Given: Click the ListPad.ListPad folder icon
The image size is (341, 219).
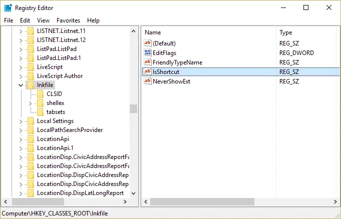Looking at the screenshot, I should point(31,49).
